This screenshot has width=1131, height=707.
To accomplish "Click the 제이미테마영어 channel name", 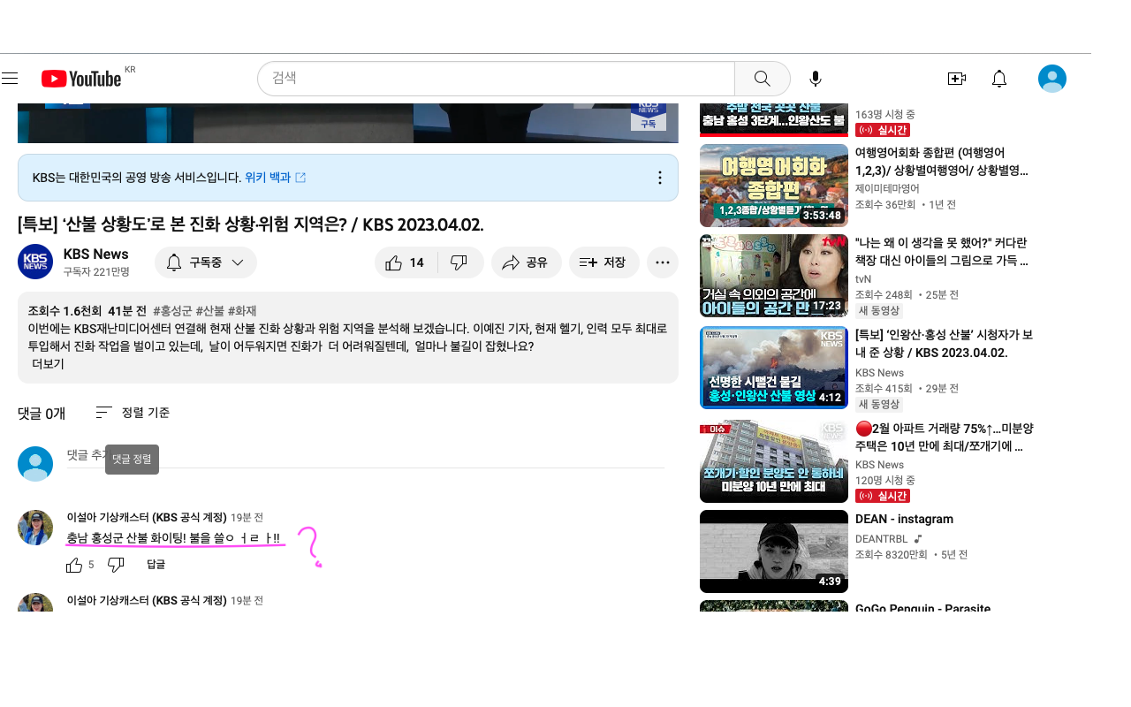I will 887,188.
